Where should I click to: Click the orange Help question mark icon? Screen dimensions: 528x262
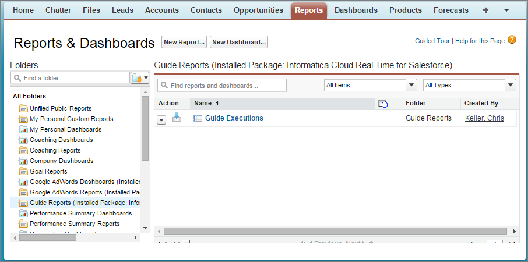click(x=512, y=40)
